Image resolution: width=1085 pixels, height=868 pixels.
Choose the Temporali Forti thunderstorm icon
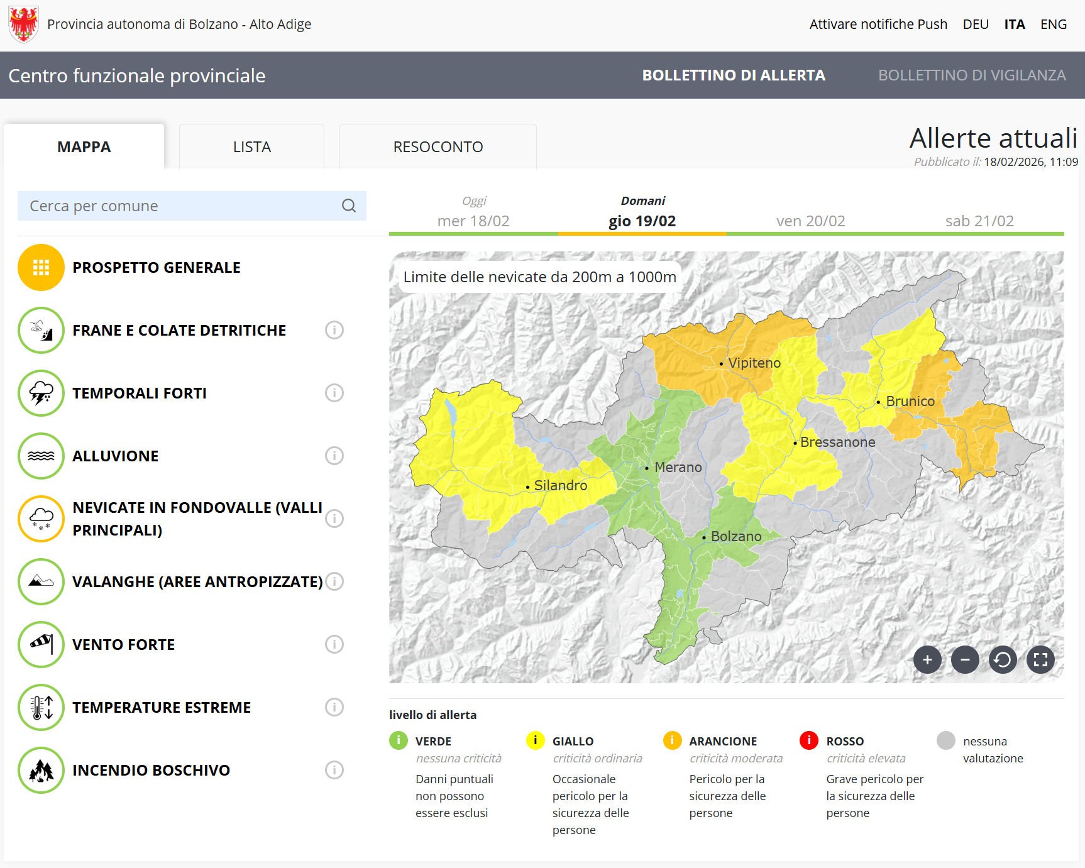(41, 393)
